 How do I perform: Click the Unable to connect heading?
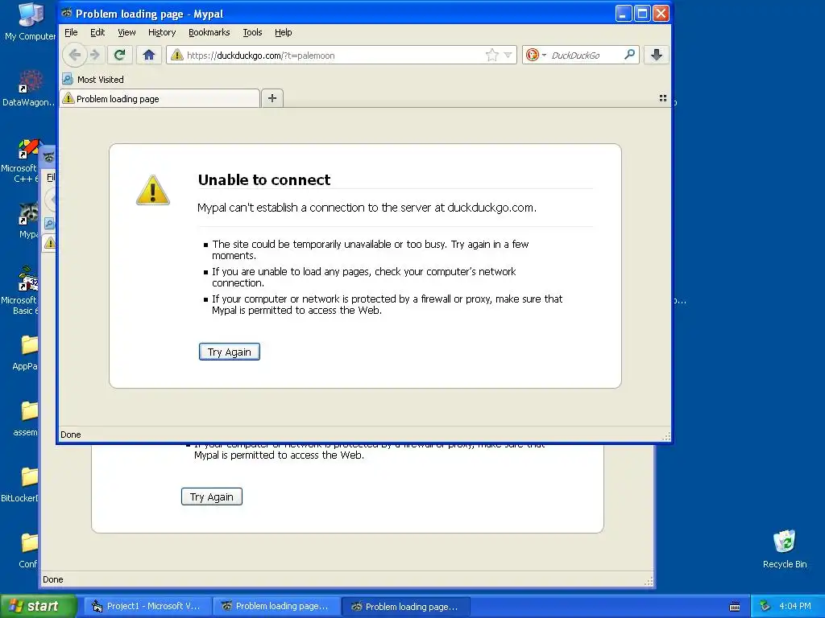264,179
